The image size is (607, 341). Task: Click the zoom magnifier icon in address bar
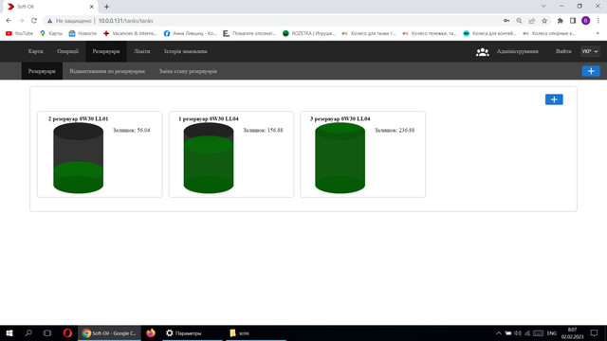coord(519,21)
